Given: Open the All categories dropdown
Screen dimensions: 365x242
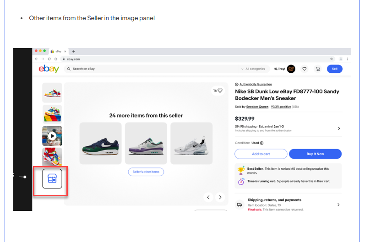Looking at the screenshot, I should coord(253,69).
